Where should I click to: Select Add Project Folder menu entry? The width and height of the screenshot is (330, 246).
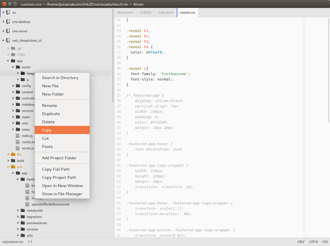pos(62,158)
